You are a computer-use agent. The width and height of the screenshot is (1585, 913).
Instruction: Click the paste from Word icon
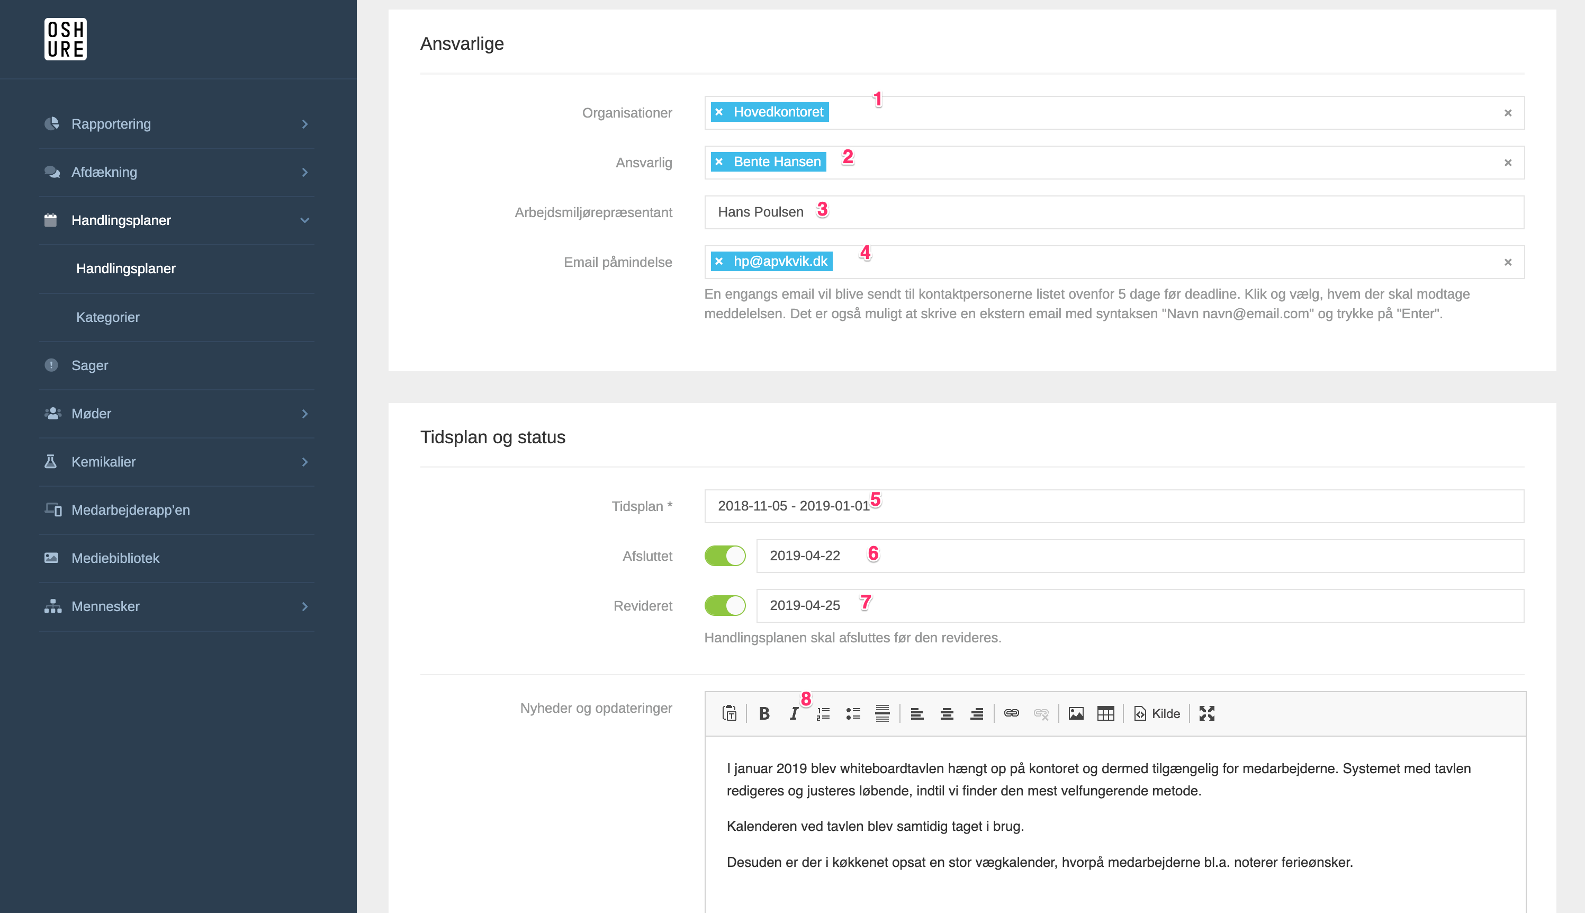[729, 713]
